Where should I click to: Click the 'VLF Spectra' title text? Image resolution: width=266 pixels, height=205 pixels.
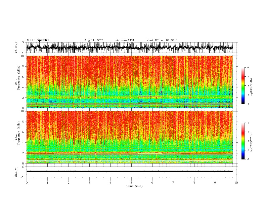tap(38, 40)
